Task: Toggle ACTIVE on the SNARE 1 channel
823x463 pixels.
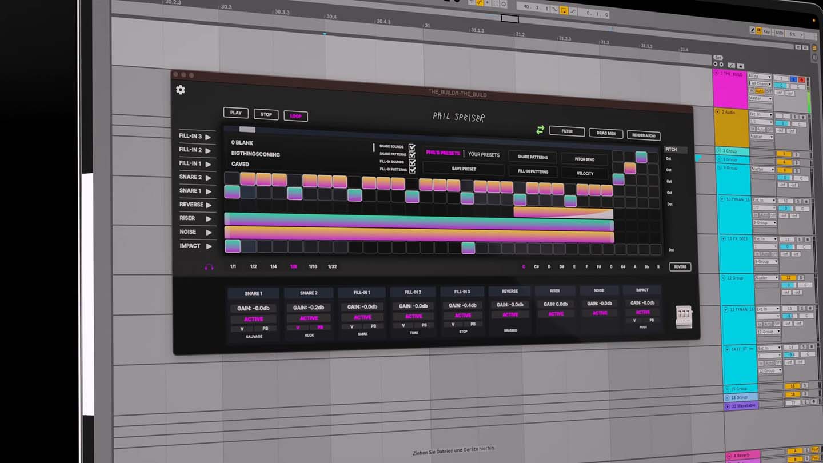Action: tap(254, 319)
